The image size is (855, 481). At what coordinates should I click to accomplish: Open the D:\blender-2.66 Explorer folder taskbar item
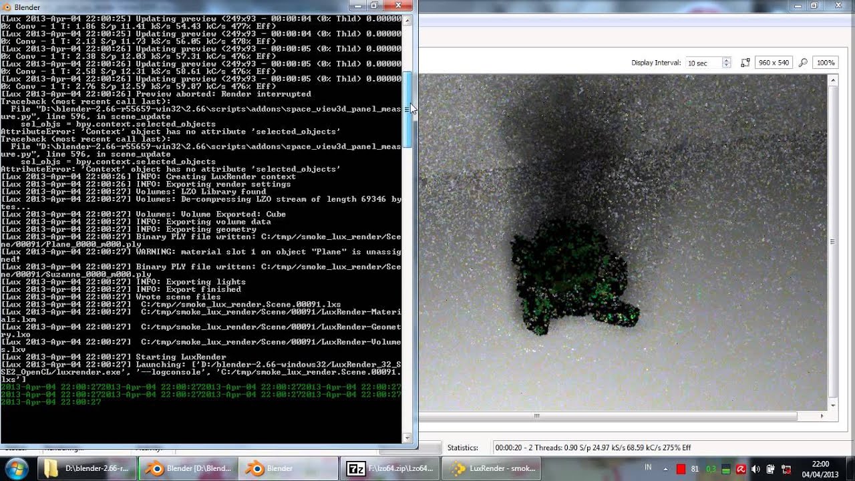pyautogui.click(x=87, y=468)
